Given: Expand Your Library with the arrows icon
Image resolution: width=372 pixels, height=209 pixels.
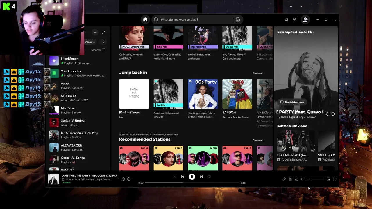Looking at the screenshot, I should click(x=103, y=32).
